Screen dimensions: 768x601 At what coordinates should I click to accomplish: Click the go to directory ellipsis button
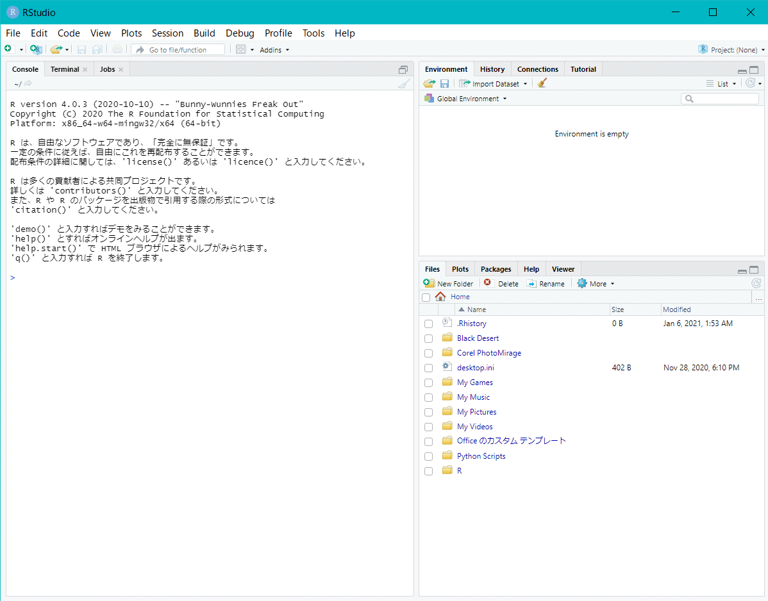pos(758,297)
